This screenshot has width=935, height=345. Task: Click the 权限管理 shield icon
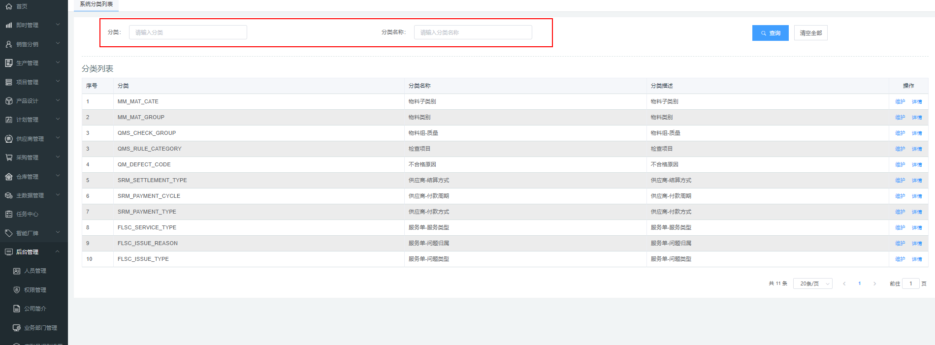click(17, 290)
